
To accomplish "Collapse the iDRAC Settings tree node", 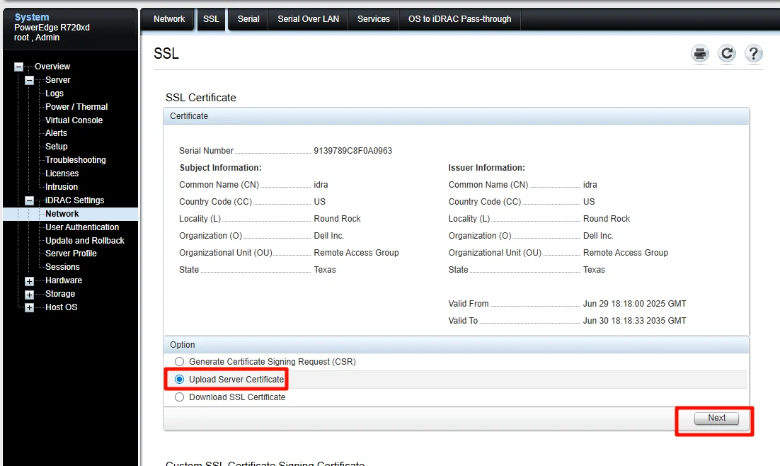I will 29,200.
